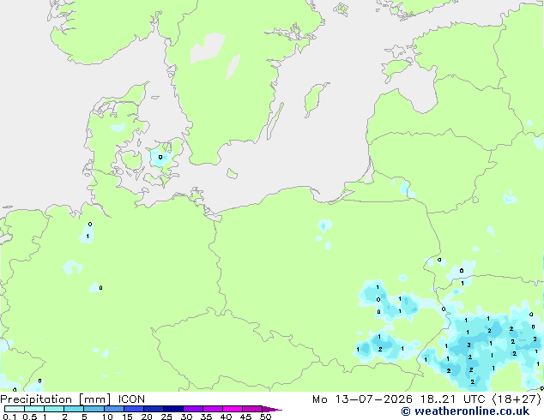Viewport: 544px width, 420px height.
Task: Click the Precipitation [mm] title text
Action: pyautogui.click(x=56, y=399)
